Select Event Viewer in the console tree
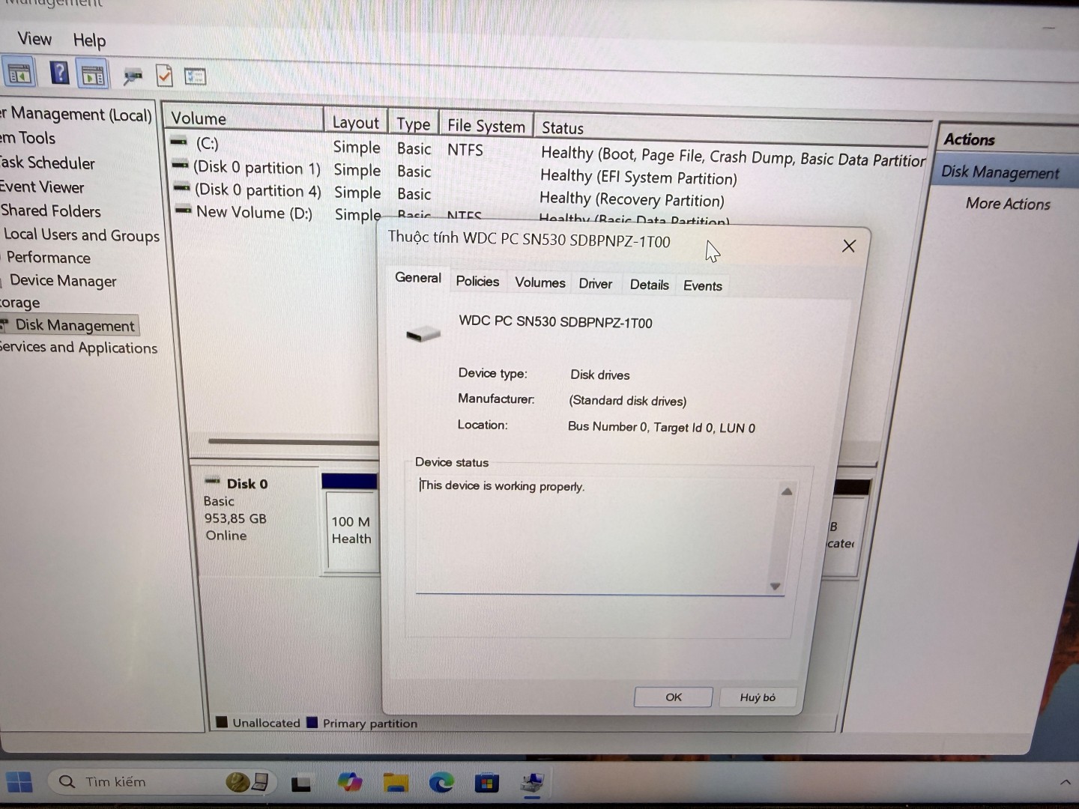 coord(43,187)
